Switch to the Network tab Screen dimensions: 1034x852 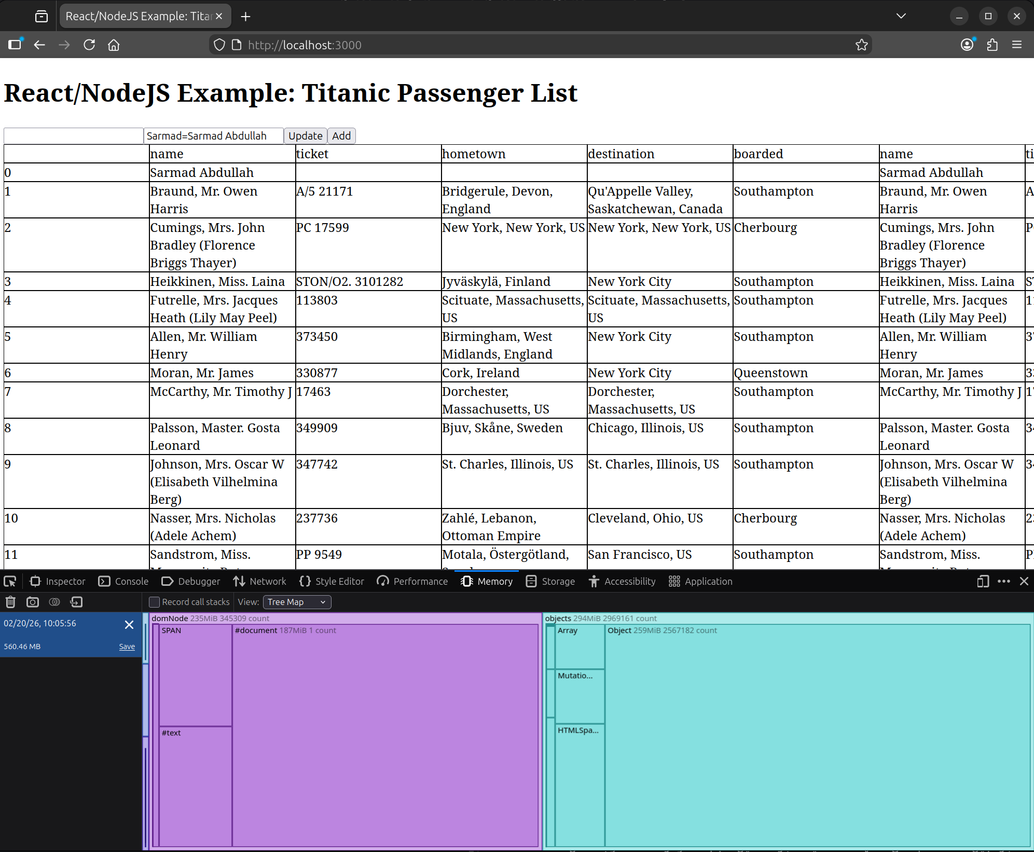coord(260,581)
